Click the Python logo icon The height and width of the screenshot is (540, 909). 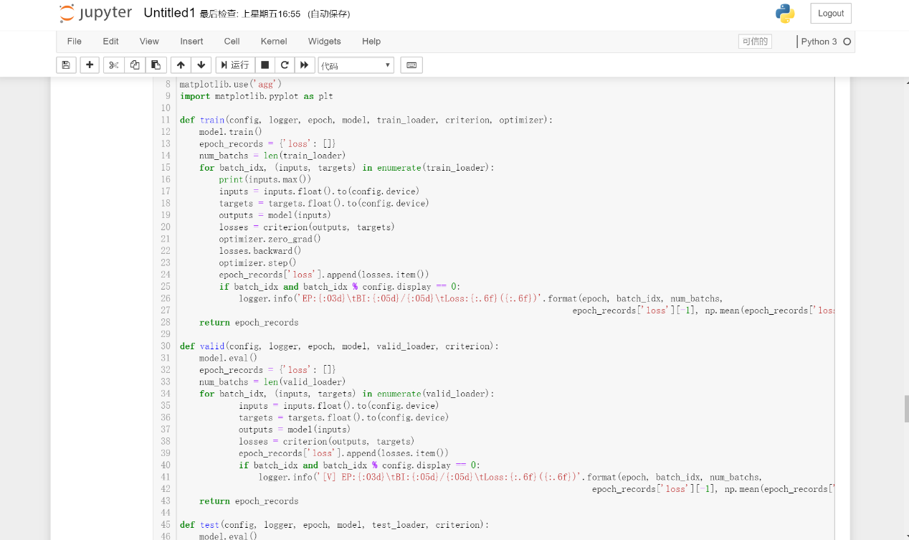pyautogui.click(x=785, y=14)
